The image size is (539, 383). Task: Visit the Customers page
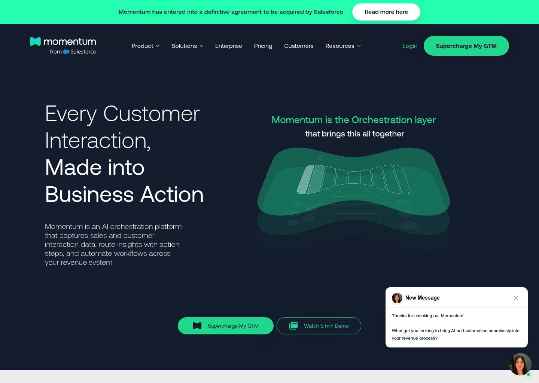coord(299,46)
